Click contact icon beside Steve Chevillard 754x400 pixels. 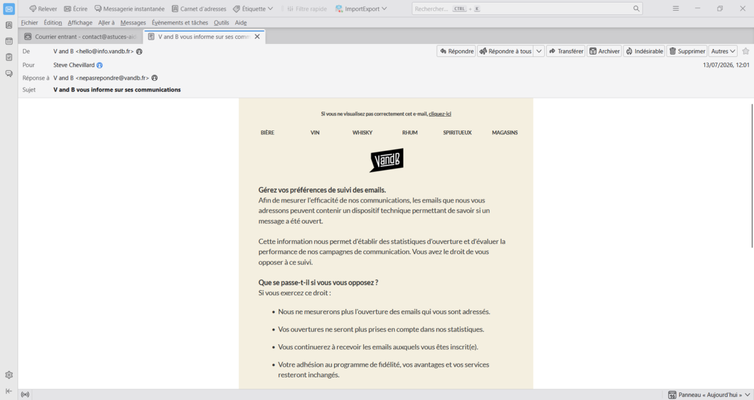click(x=99, y=65)
